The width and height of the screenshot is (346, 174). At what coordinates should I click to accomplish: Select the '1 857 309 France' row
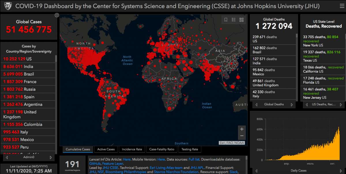click(28, 82)
